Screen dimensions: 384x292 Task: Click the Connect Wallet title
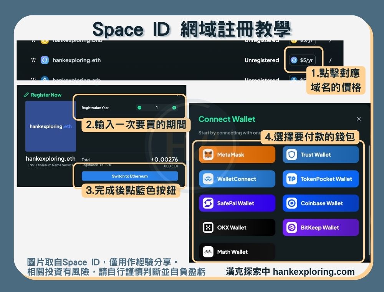(227, 119)
